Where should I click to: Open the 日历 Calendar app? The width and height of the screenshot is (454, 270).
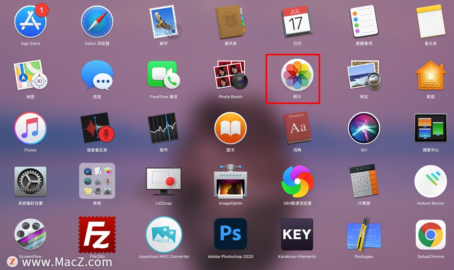[x=297, y=22]
